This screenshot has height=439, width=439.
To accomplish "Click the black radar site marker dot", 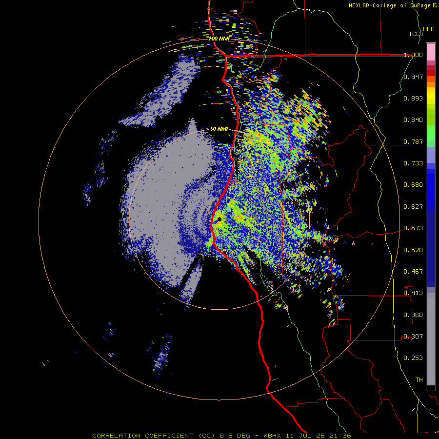I will pyautogui.click(x=219, y=219).
